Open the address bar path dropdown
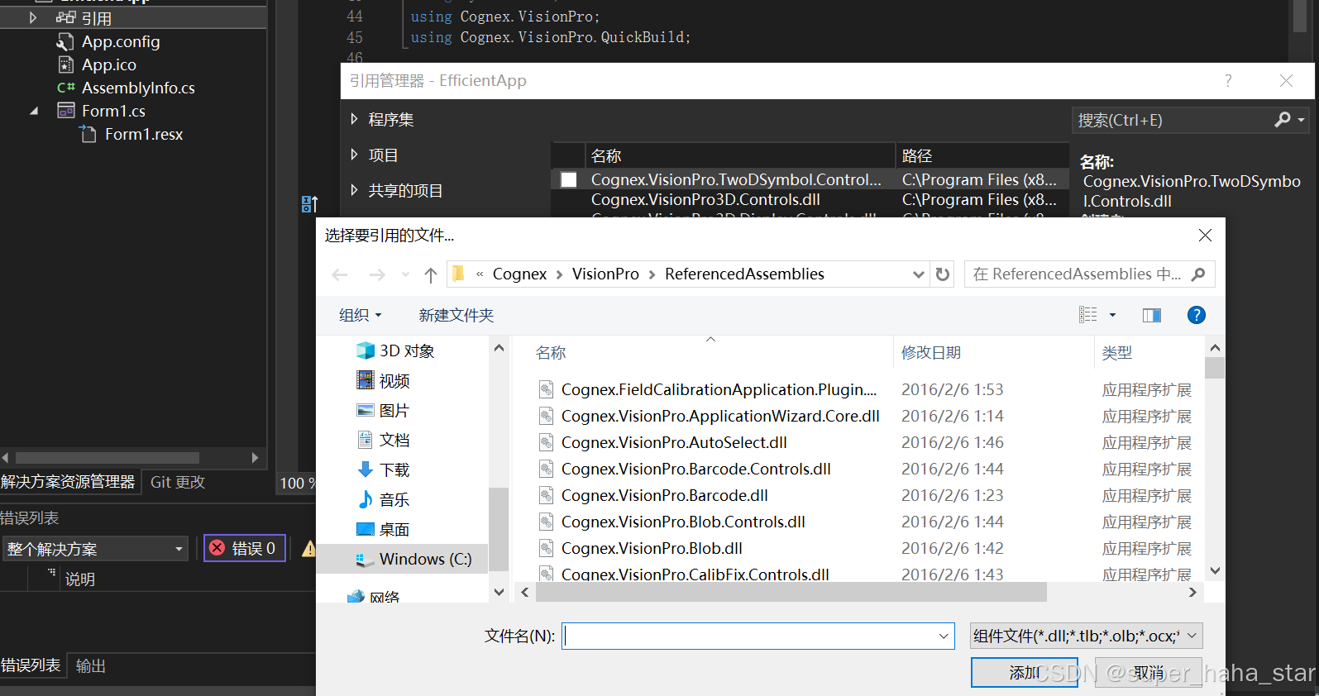This screenshot has height=696, width=1319. (918, 274)
